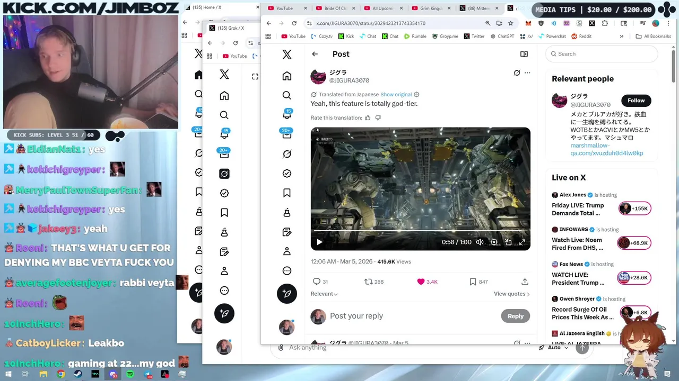Select the highlighted Grok icon in Grok window sidebar

pos(224,174)
